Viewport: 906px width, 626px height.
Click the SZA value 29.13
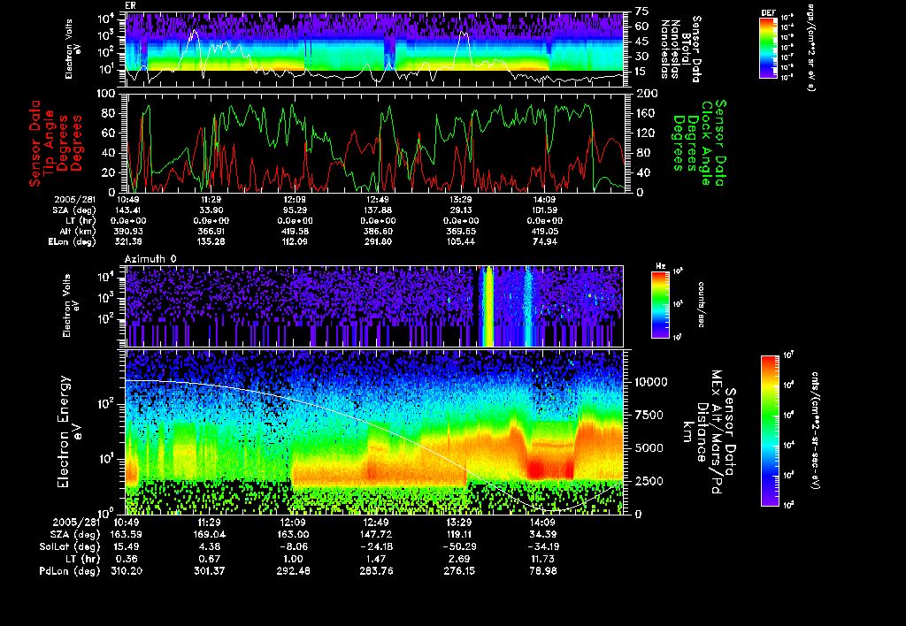point(460,210)
